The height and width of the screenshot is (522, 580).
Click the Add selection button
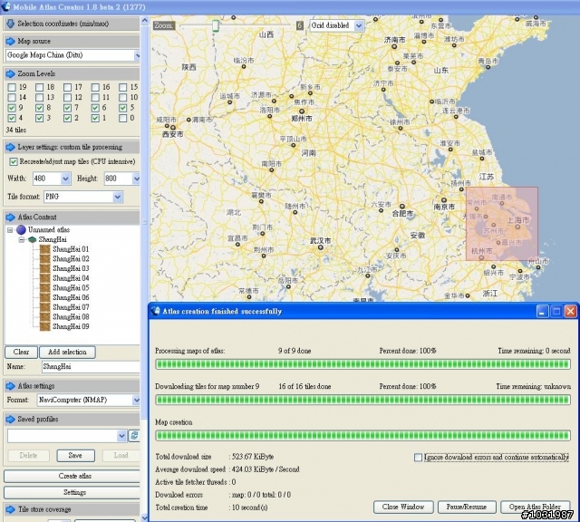pyautogui.click(x=67, y=352)
